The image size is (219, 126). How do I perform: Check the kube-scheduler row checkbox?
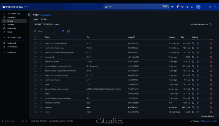(36, 44)
